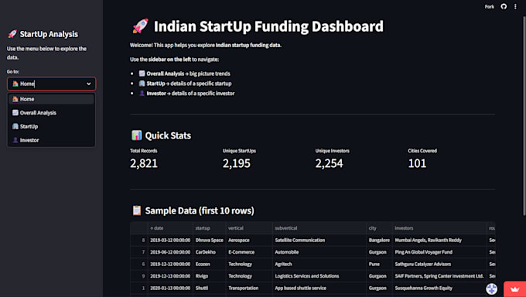Click the Pune city cell

(x=379, y=264)
